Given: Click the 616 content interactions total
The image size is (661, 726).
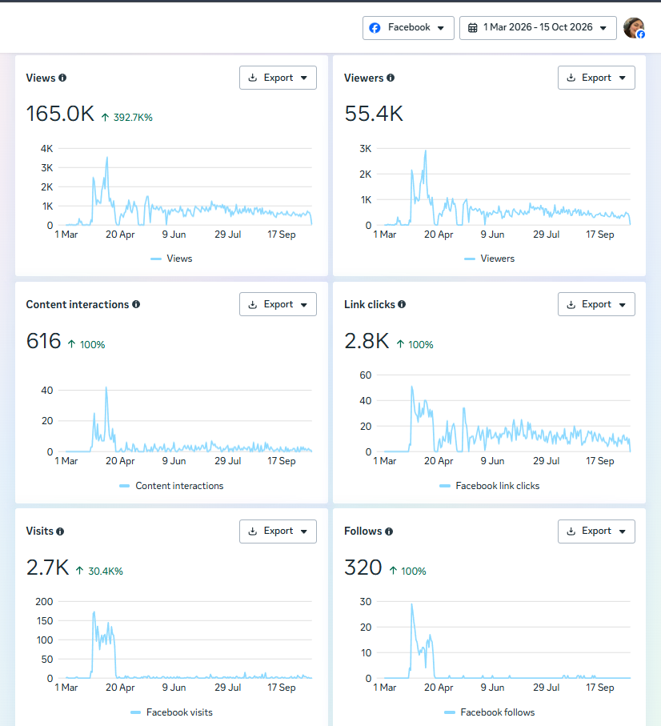Looking at the screenshot, I should point(43,341).
